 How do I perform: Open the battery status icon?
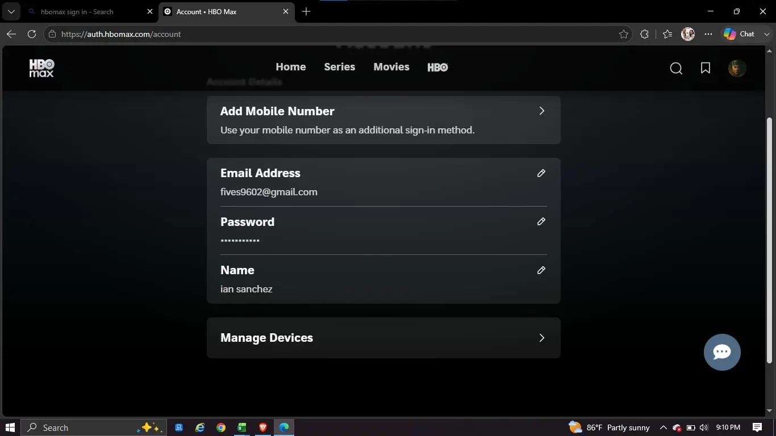tap(691, 427)
